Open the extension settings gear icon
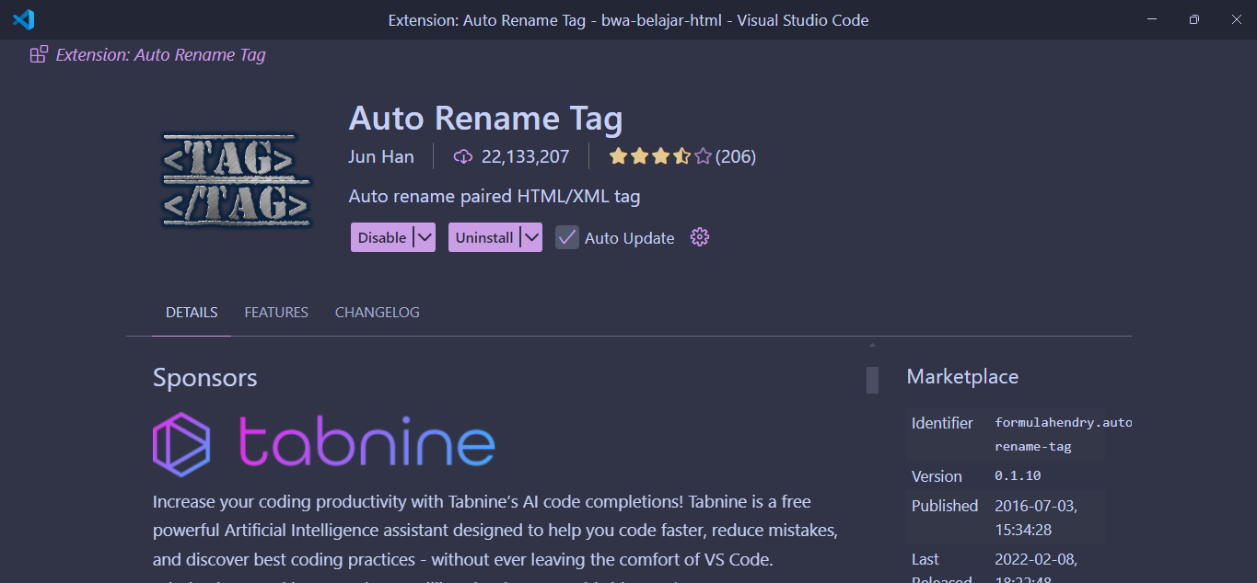This screenshot has height=583, width=1257. 700,237
